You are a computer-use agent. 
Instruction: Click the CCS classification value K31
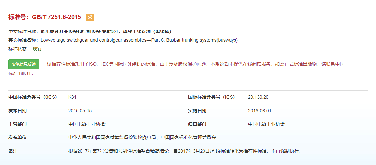(72, 97)
